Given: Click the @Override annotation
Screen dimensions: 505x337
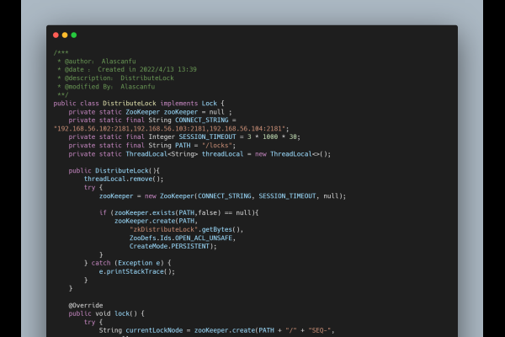Looking at the screenshot, I should 86,305.
